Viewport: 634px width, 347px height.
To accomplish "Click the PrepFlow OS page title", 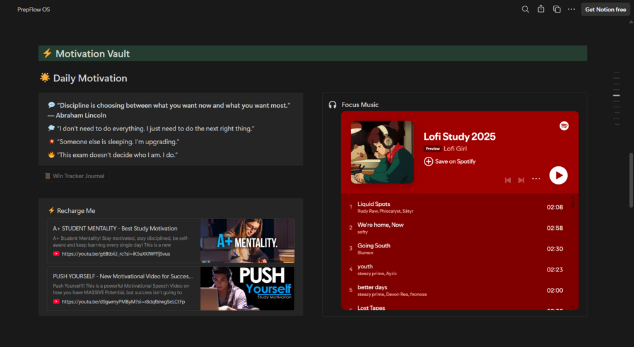I will pyautogui.click(x=33, y=9).
